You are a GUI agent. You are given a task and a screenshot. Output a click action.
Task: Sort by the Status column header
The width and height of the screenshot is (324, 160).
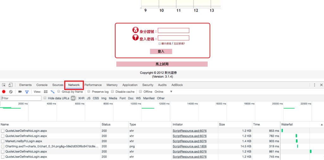pyautogui.click(x=115, y=125)
